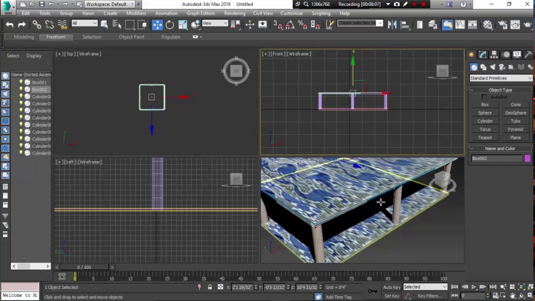535x301 pixels.
Task: Collapse the Object Type rollout
Action: [500, 90]
